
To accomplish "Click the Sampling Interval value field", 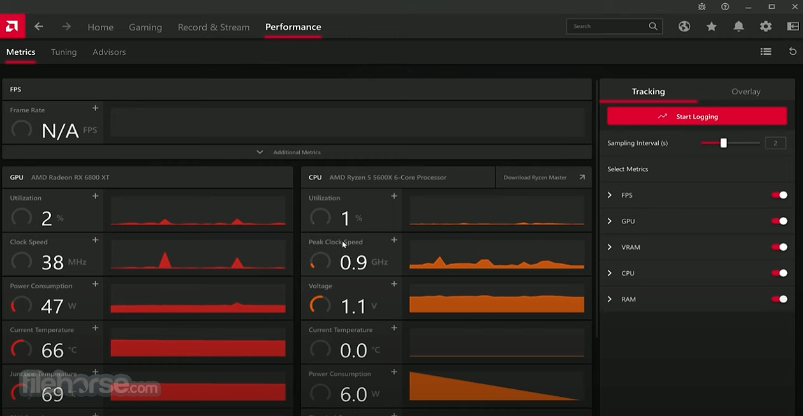I will [x=776, y=143].
